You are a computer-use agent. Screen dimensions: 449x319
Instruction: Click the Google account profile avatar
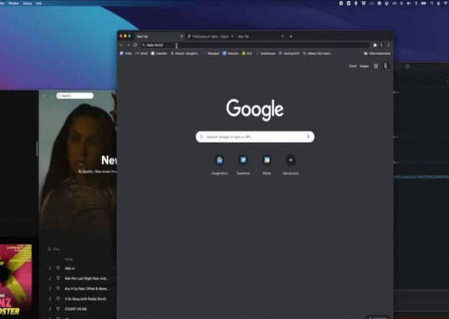point(386,66)
